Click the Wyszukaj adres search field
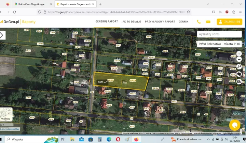 219,34
